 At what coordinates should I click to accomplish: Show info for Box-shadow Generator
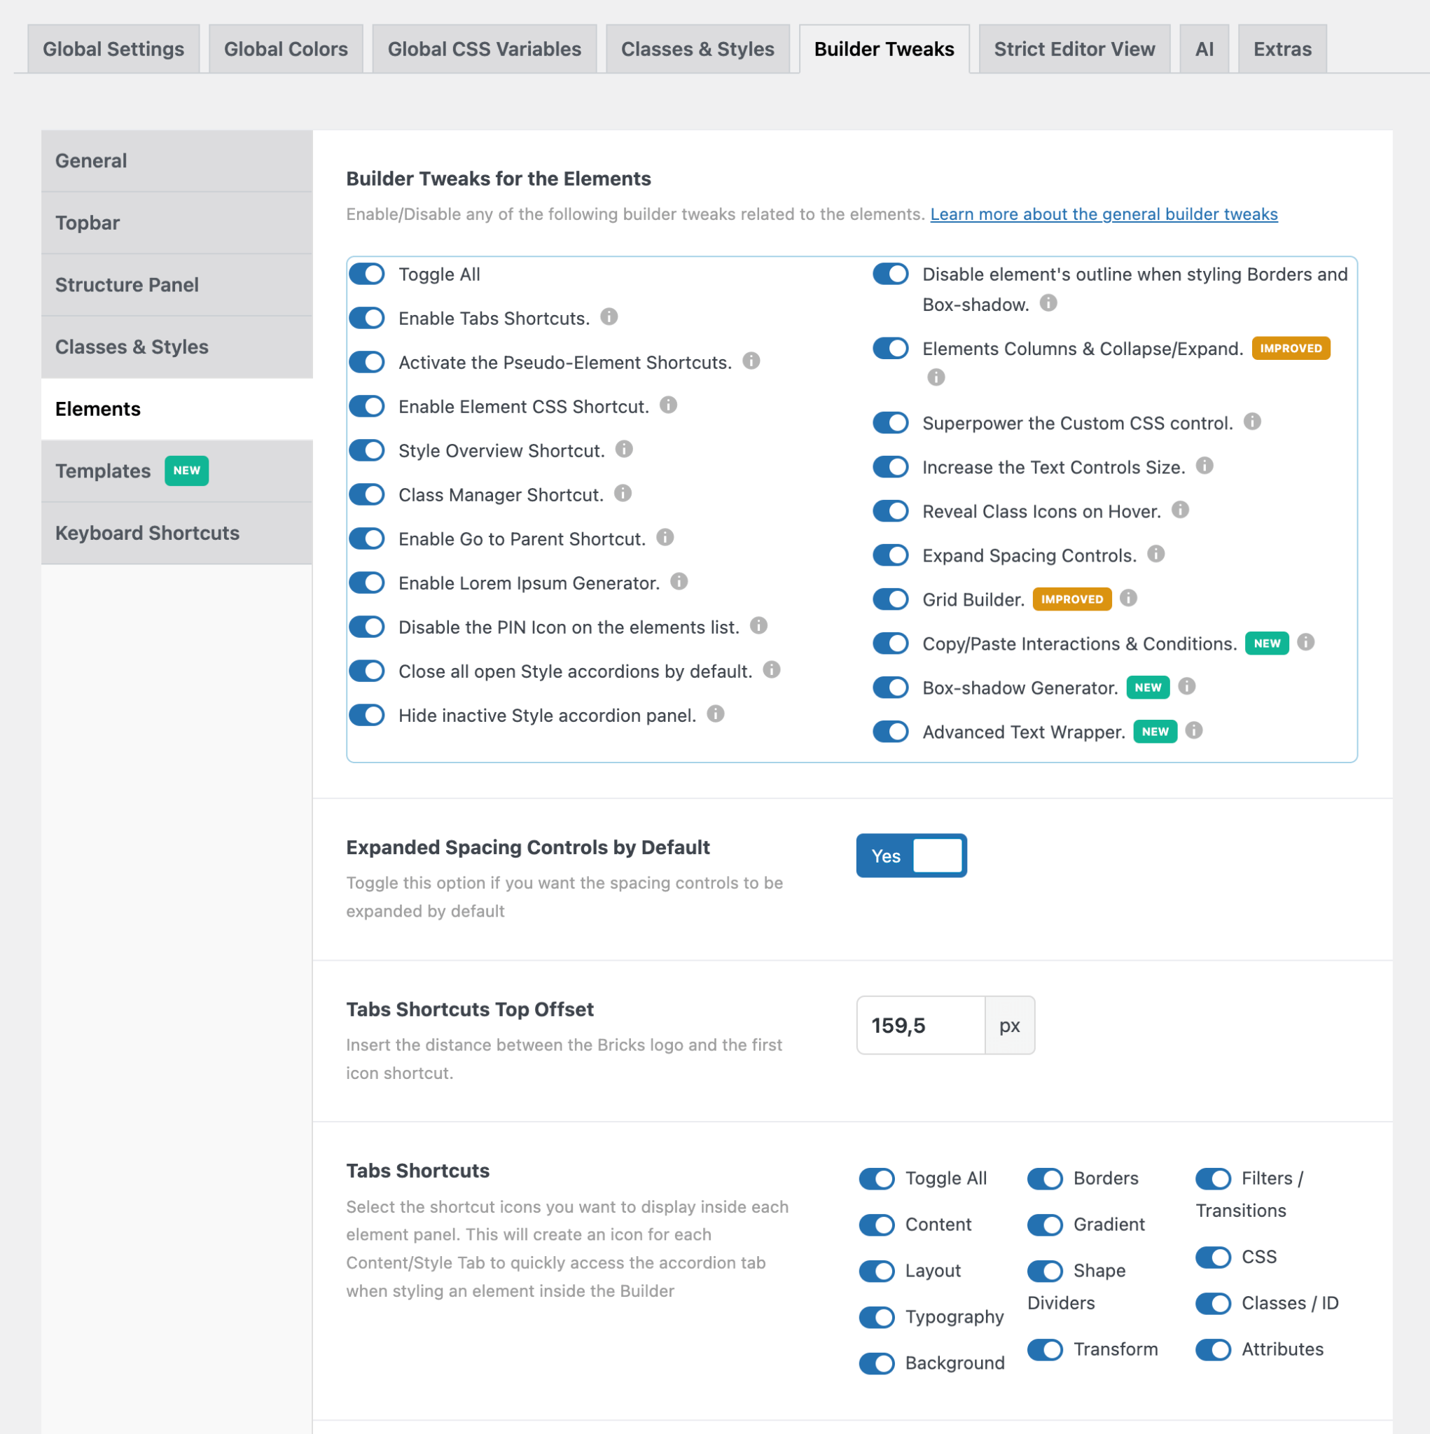(x=1187, y=687)
